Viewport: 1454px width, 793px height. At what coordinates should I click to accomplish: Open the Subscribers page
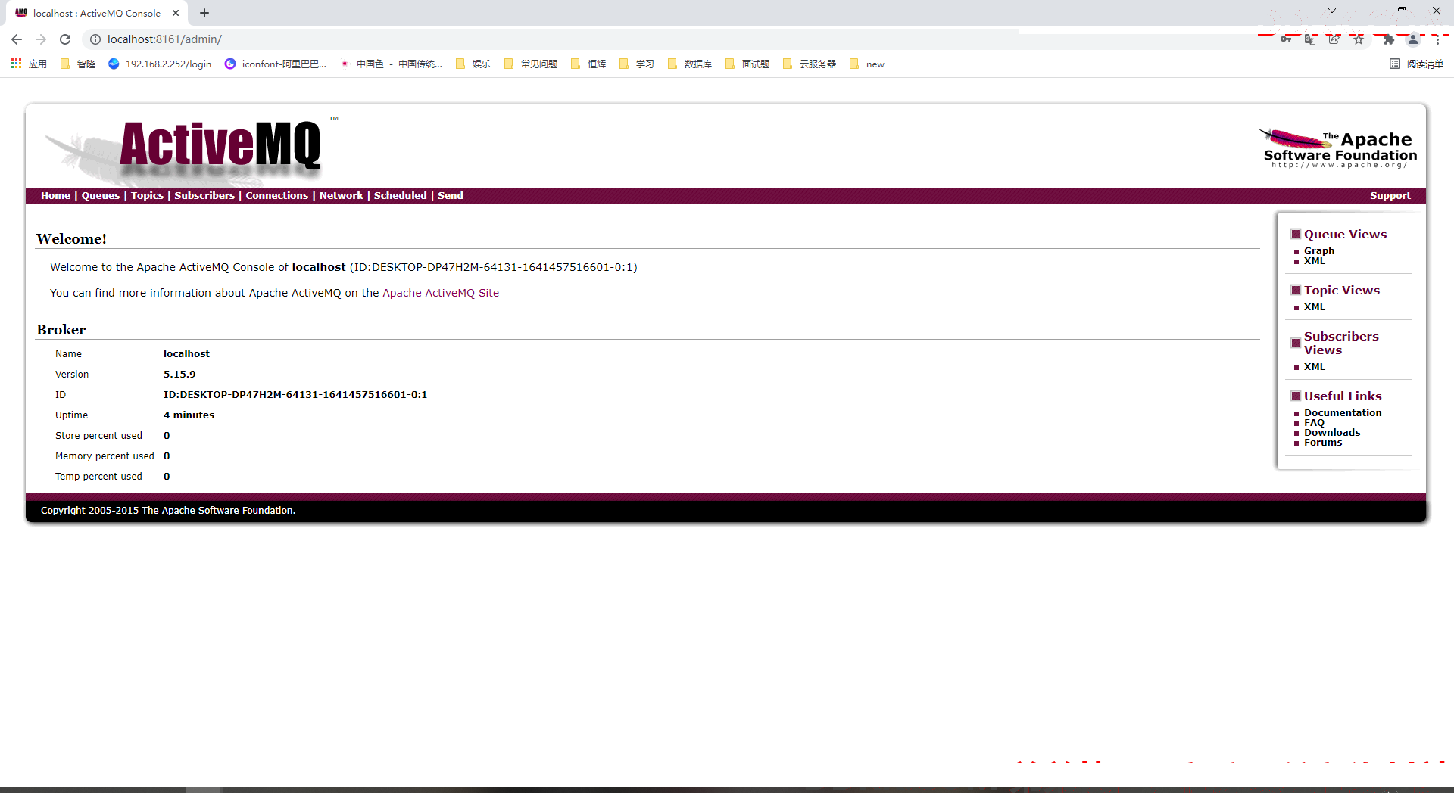204,195
